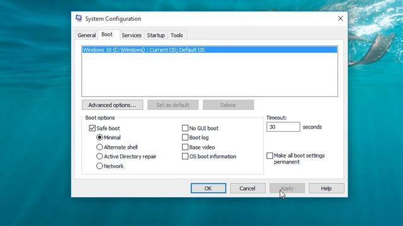Click the Cancel button
This screenshot has width=403, height=226.
tap(247, 188)
